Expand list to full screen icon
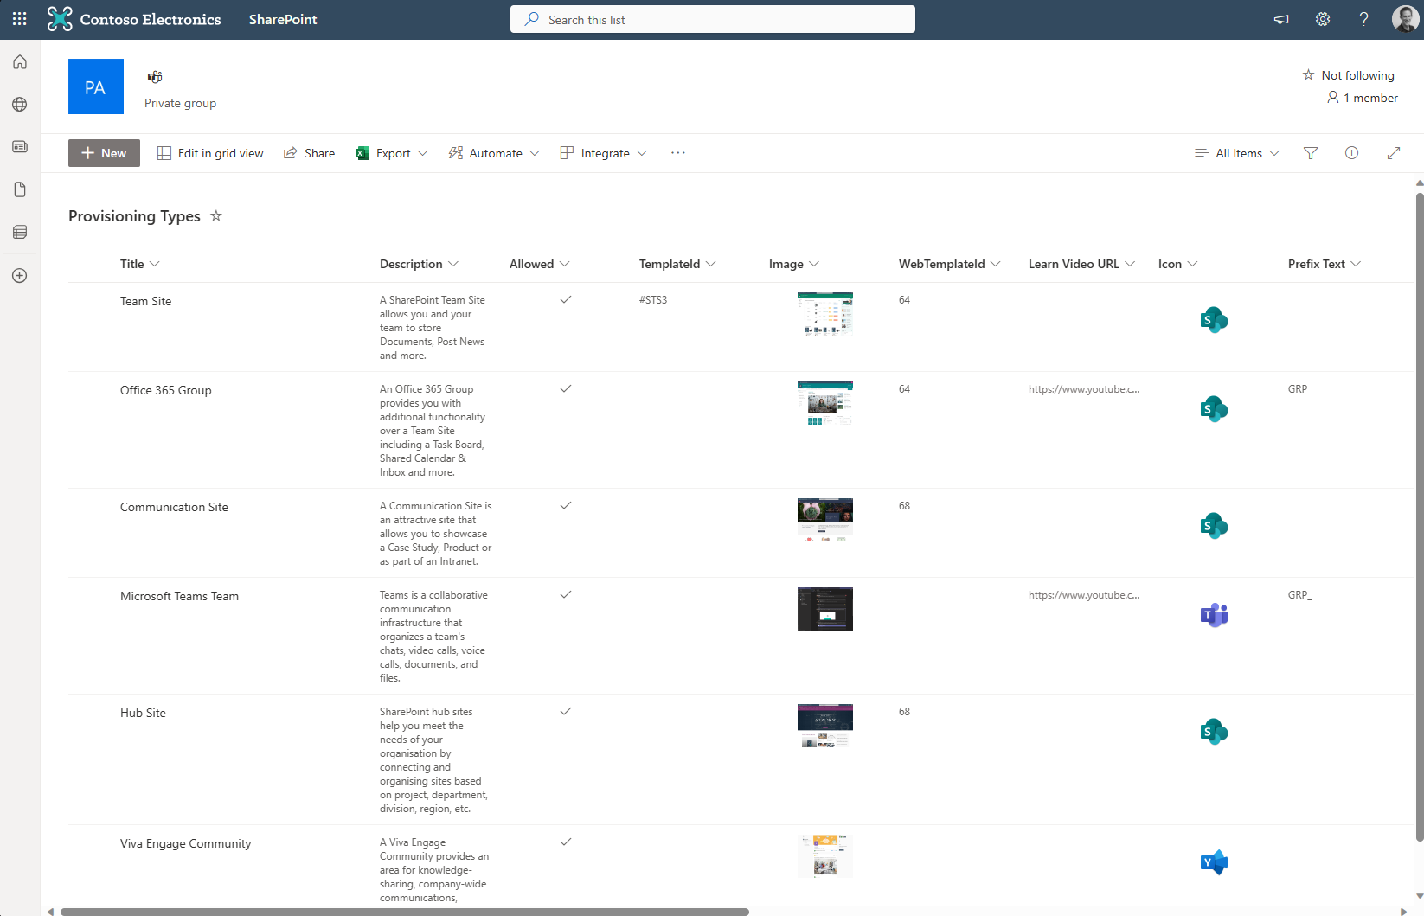Viewport: 1424px width, 916px height. click(1394, 153)
